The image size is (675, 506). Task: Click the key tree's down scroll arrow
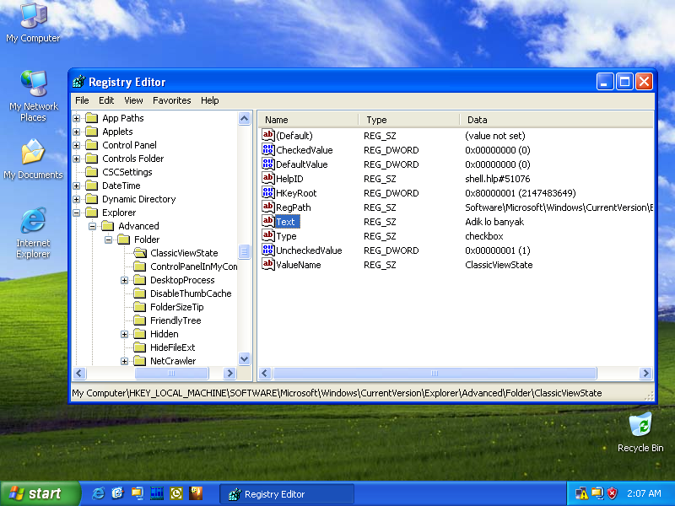pyautogui.click(x=244, y=358)
